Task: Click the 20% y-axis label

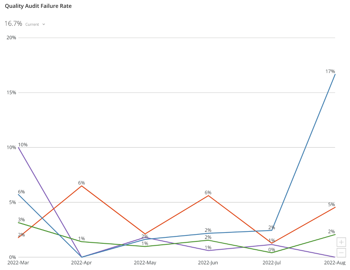Action: tap(12, 37)
